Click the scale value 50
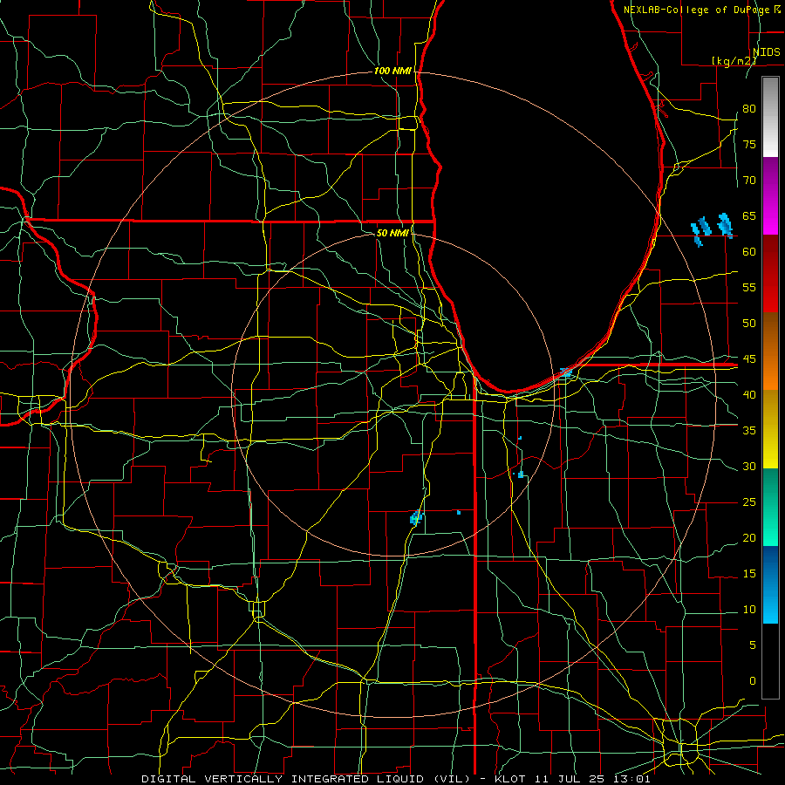 pos(749,323)
